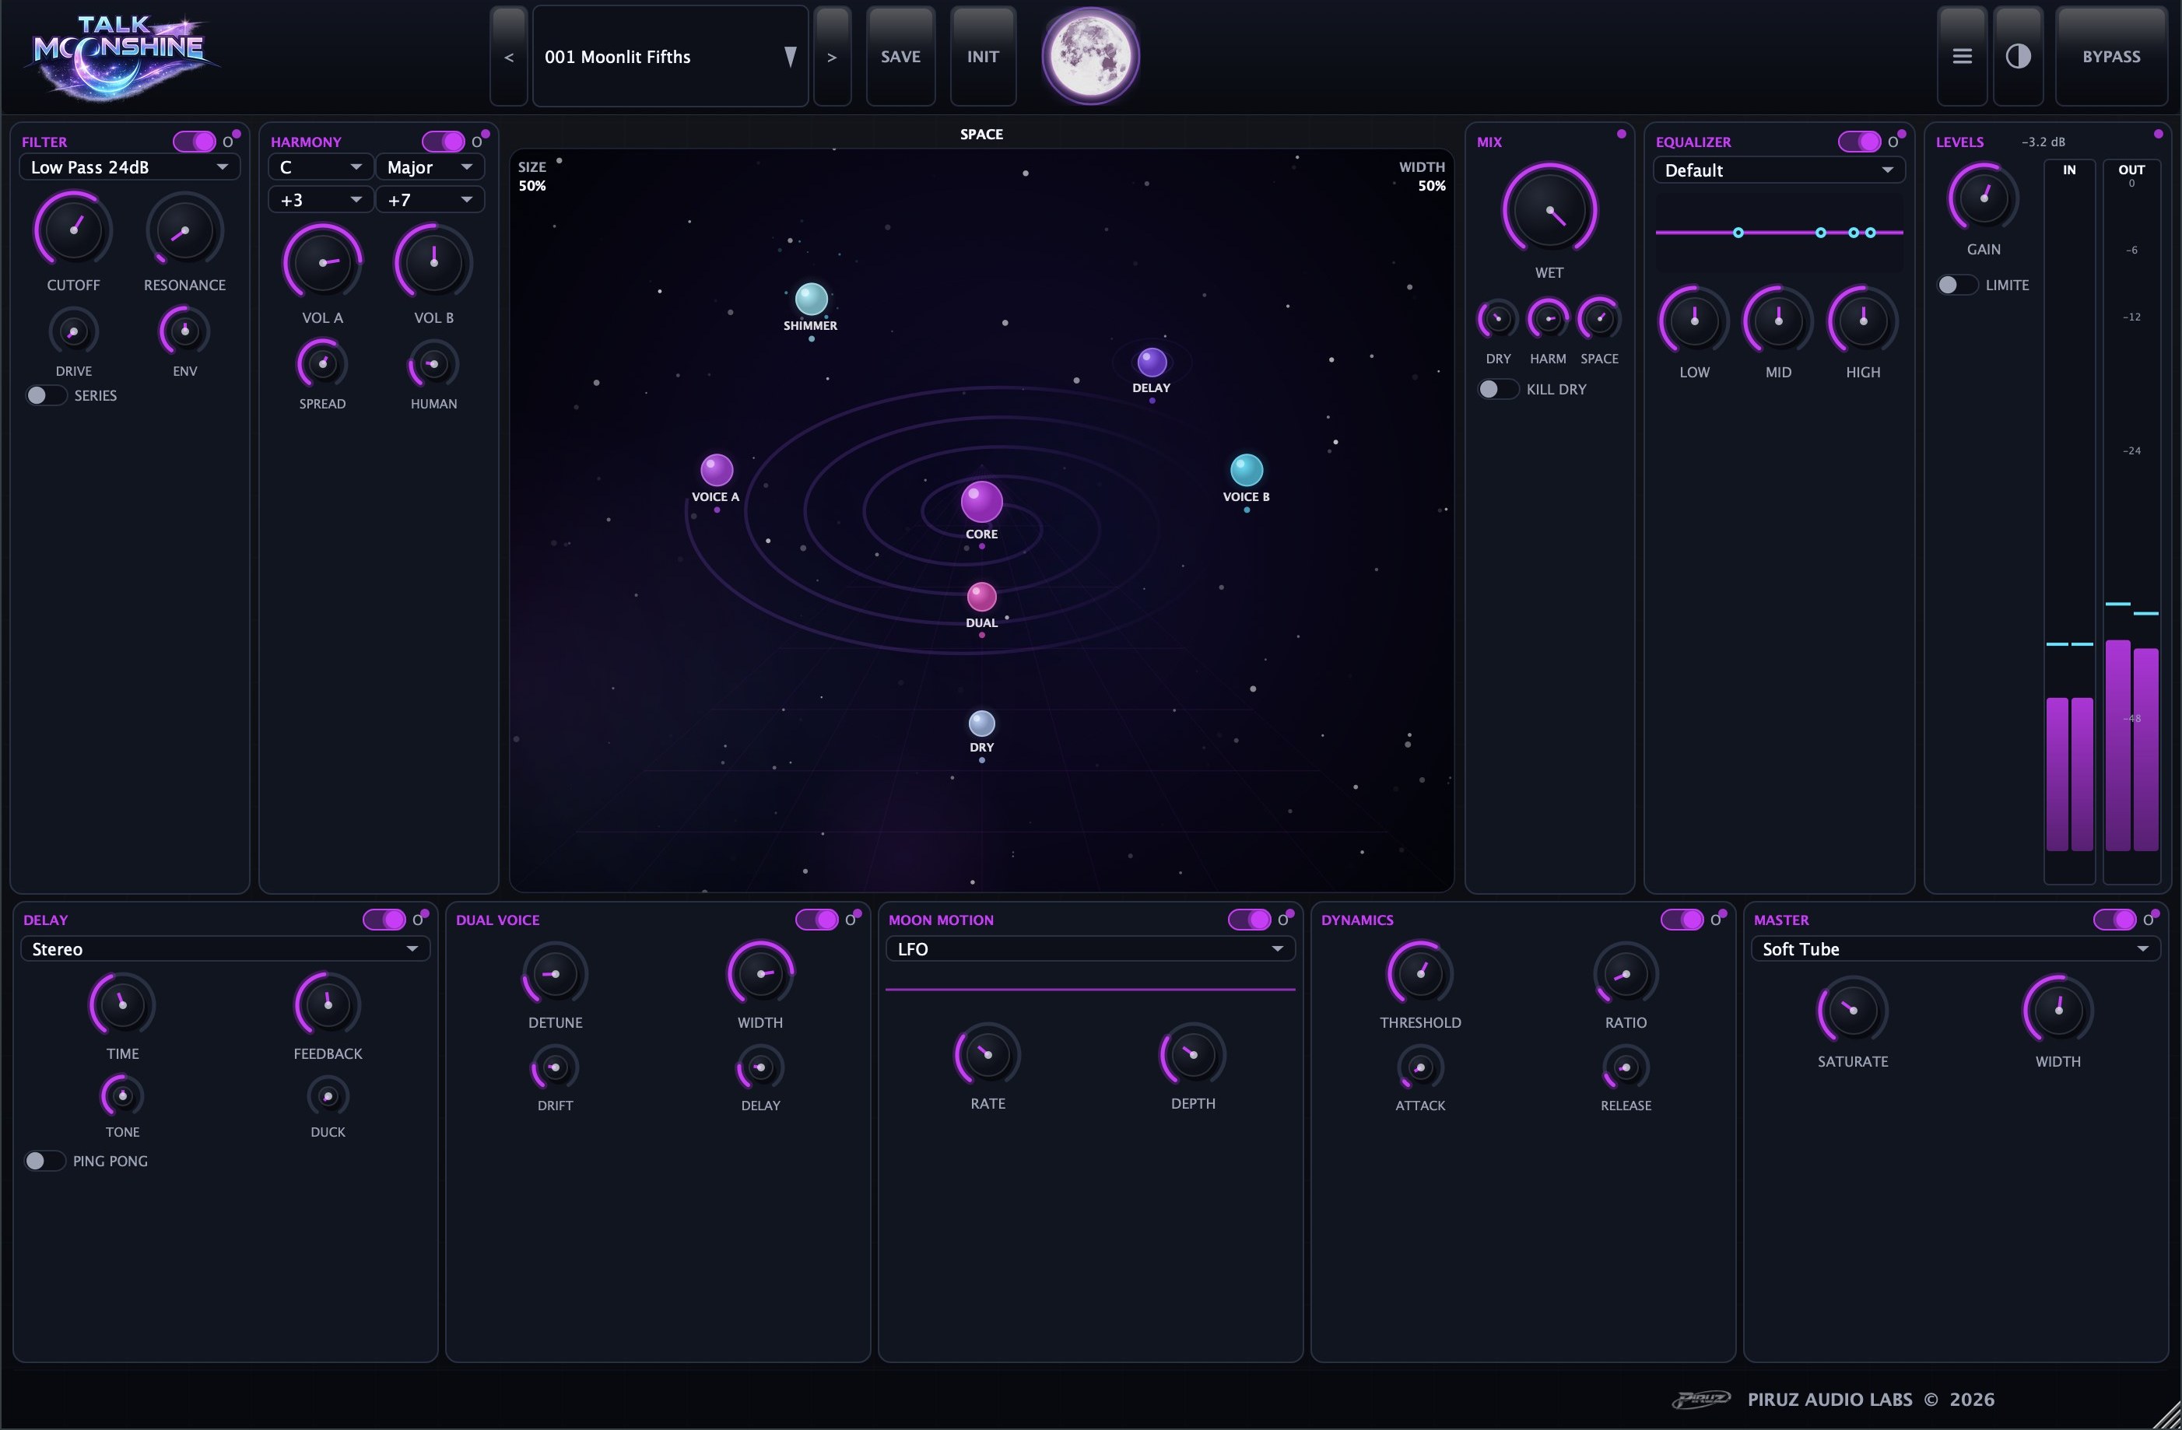Screen dimensions: 2182x1430
Task: Click the THRESHOLD knob in Dynamics
Action: 1420,973
